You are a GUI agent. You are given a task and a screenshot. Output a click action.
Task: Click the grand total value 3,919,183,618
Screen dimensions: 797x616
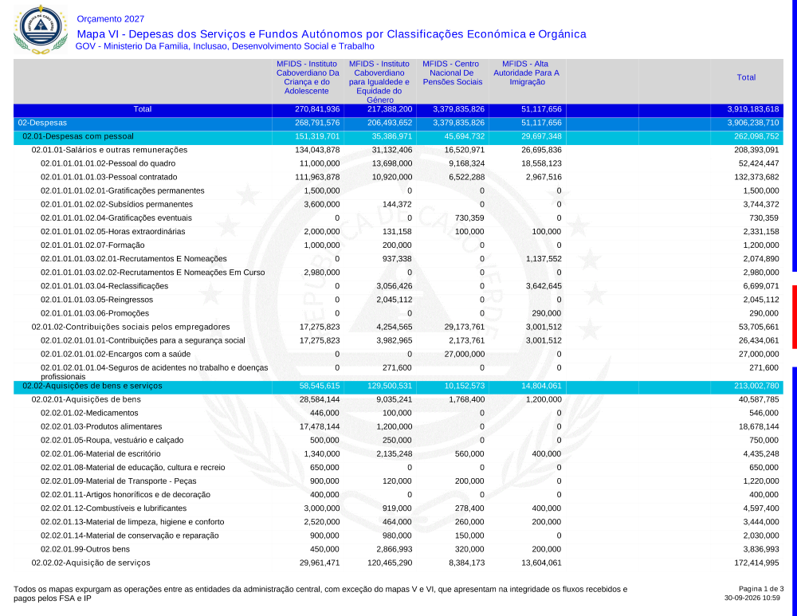click(x=753, y=109)
